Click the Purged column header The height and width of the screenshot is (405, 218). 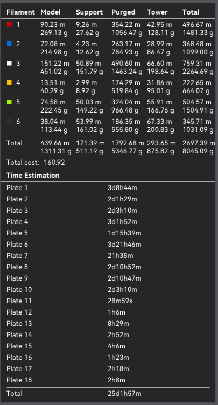[x=123, y=12]
